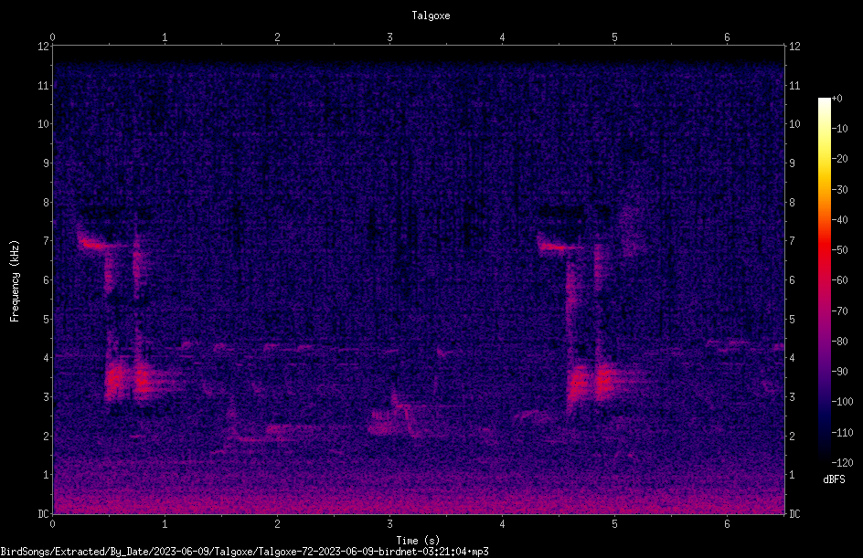Click the "3" tick on the bottom time axis
Image resolution: width=863 pixels, height=558 pixels.
(x=389, y=524)
